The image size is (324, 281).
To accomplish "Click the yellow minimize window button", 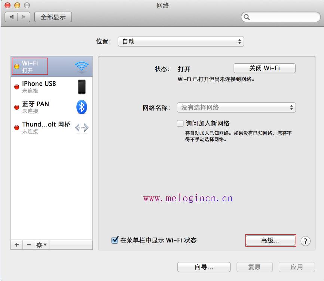I will tap(17, 5).
